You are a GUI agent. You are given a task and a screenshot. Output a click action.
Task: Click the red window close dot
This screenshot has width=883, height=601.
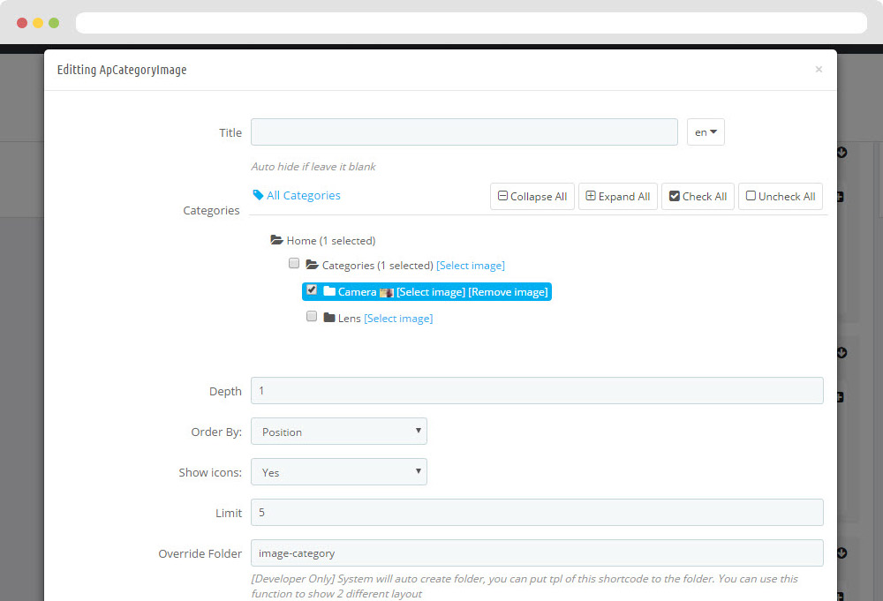pos(22,23)
